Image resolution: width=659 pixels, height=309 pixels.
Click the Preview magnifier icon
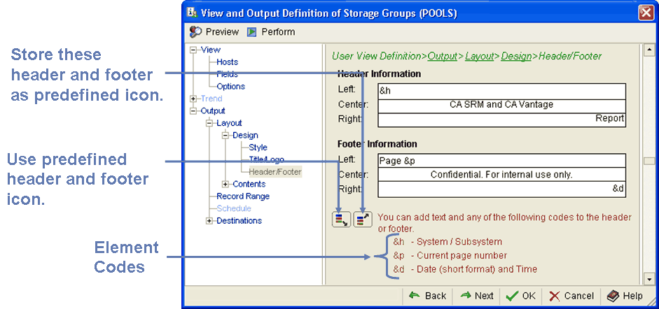(x=195, y=32)
